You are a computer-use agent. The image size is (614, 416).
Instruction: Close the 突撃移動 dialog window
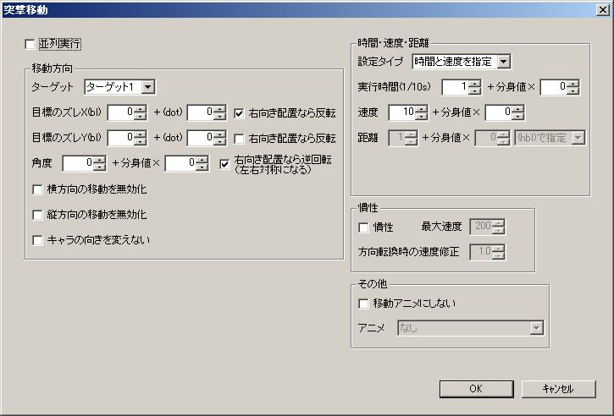601,10
